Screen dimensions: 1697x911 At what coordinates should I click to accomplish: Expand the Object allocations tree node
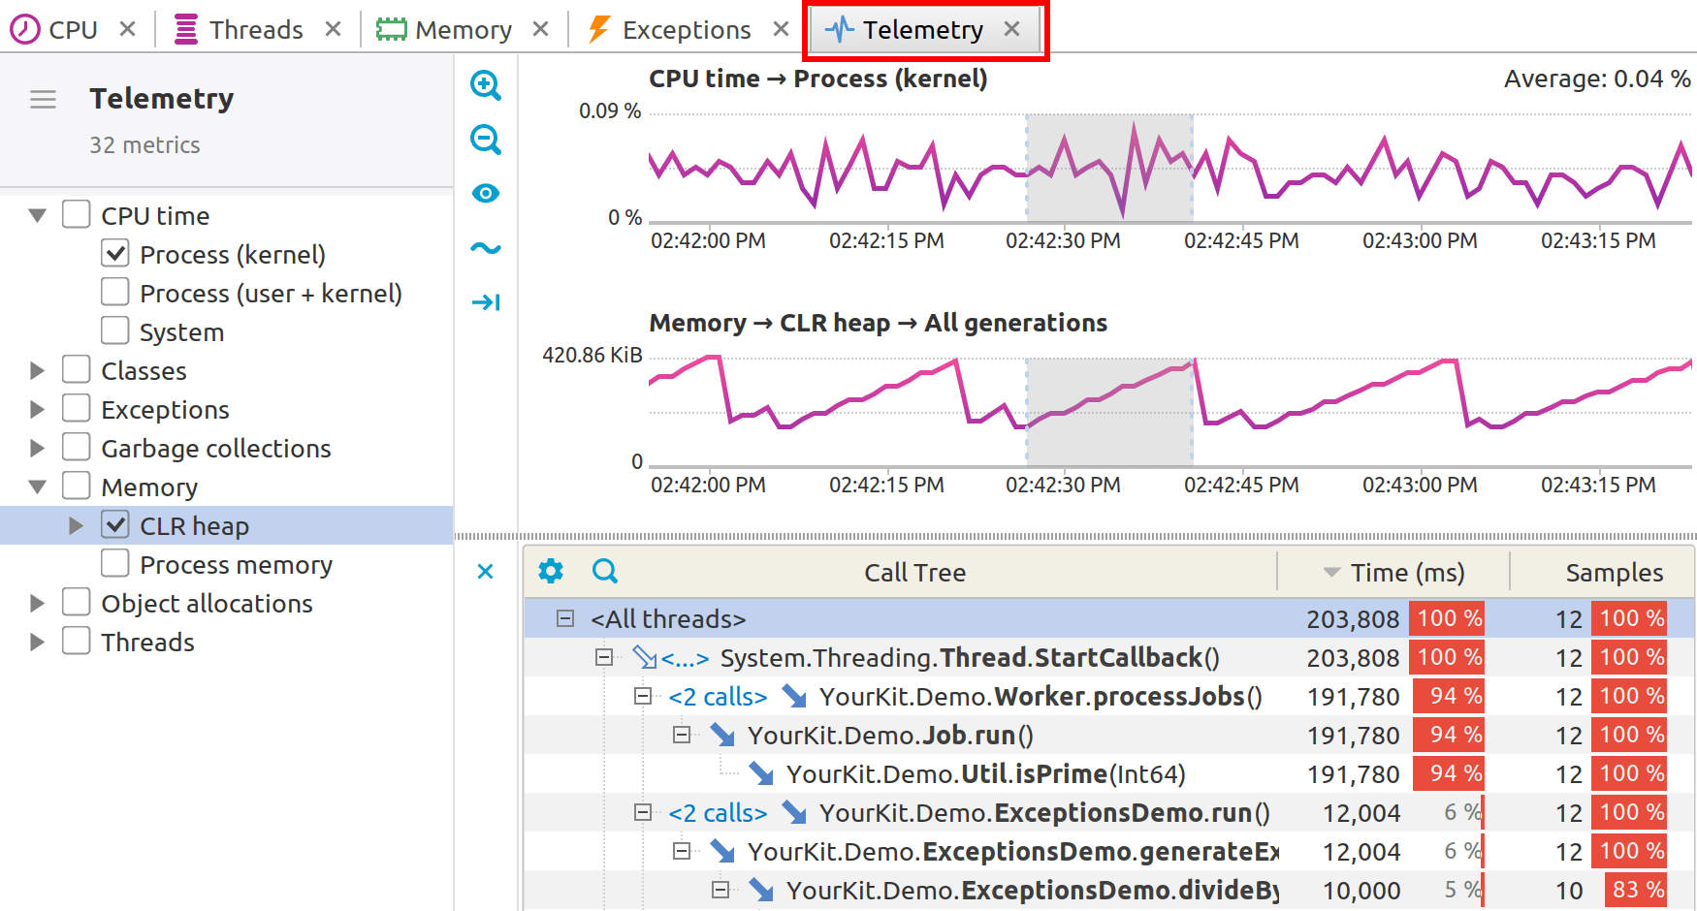(37, 603)
